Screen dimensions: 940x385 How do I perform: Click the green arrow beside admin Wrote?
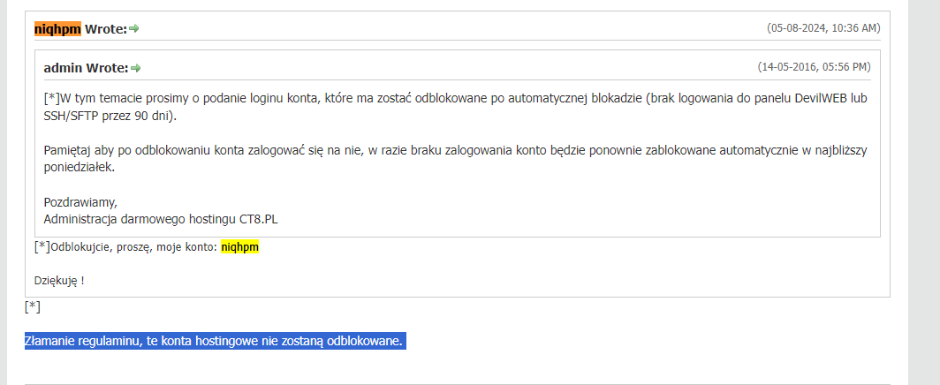click(136, 68)
